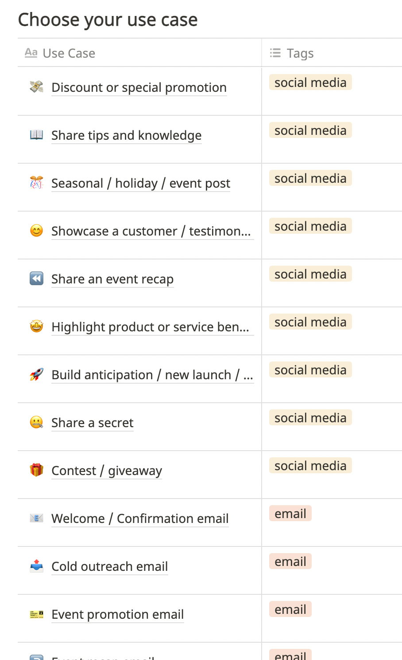Click the rewind icon beside Share an event recap
Screen dimensions: 402x660
pos(36,279)
